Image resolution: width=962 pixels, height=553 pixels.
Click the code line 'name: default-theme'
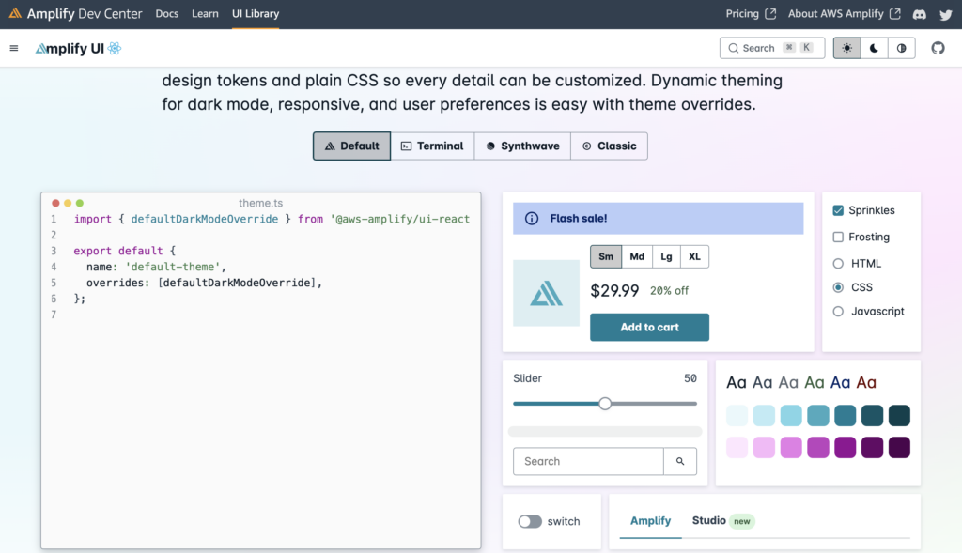tap(156, 267)
